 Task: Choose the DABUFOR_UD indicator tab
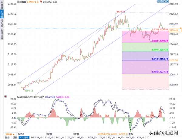(37, 137)
